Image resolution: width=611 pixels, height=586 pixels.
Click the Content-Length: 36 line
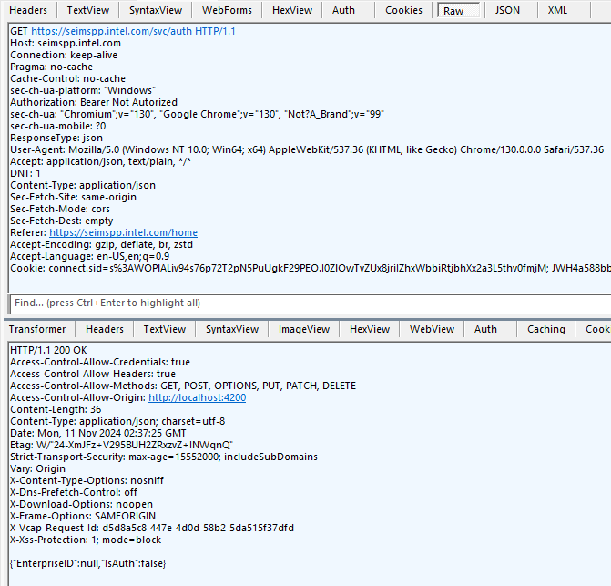(56, 410)
